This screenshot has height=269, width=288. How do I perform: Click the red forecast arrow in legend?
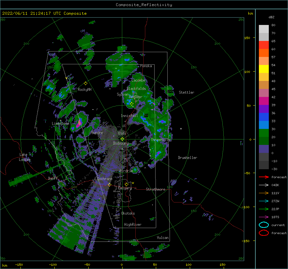click(264, 177)
